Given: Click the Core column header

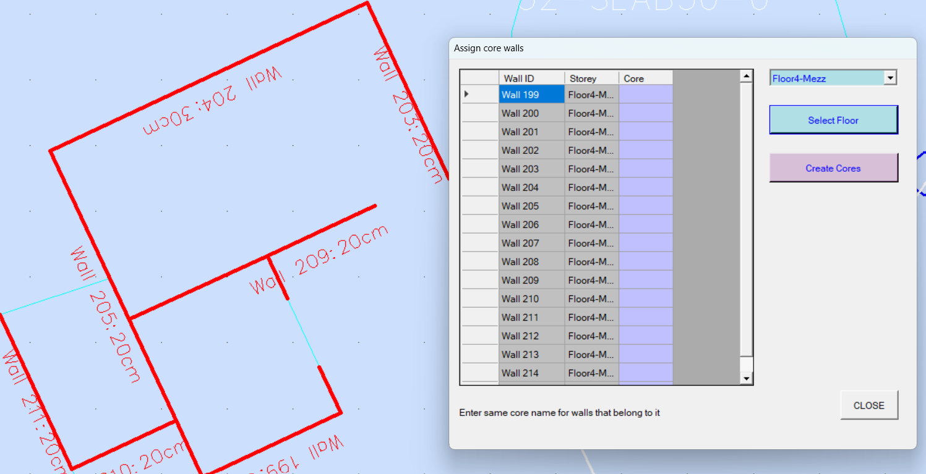Looking at the screenshot, I should [x=646, y=78].
